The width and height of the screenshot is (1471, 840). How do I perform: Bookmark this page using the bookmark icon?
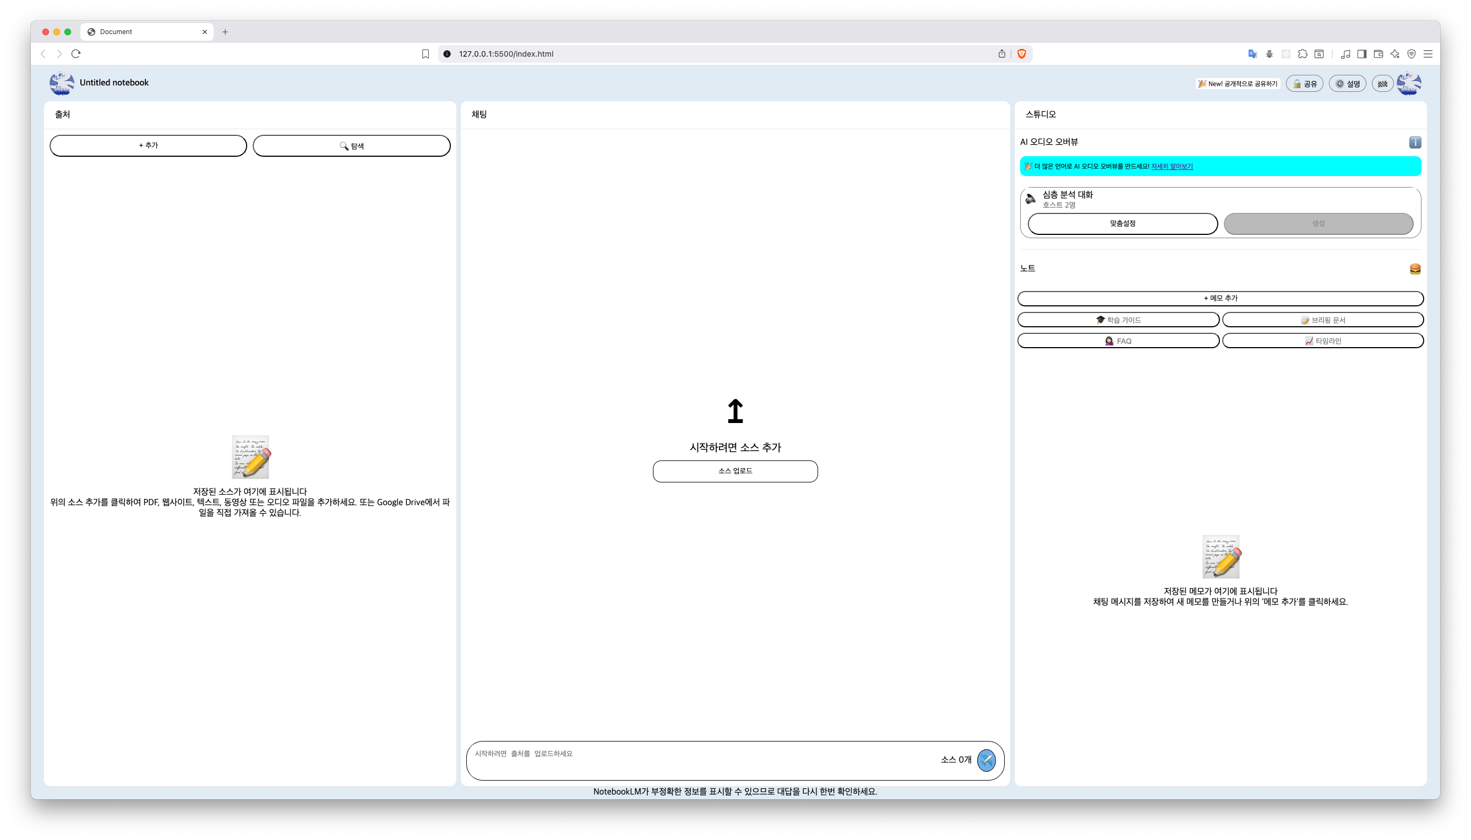pos(426,54)
